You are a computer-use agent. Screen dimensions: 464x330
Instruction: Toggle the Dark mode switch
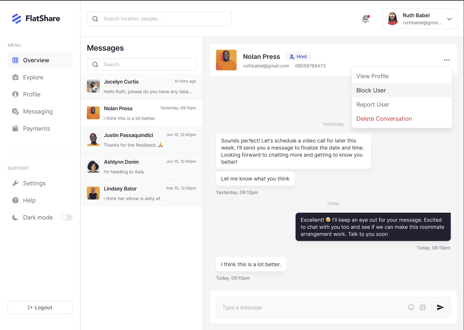tap(67, 217)
